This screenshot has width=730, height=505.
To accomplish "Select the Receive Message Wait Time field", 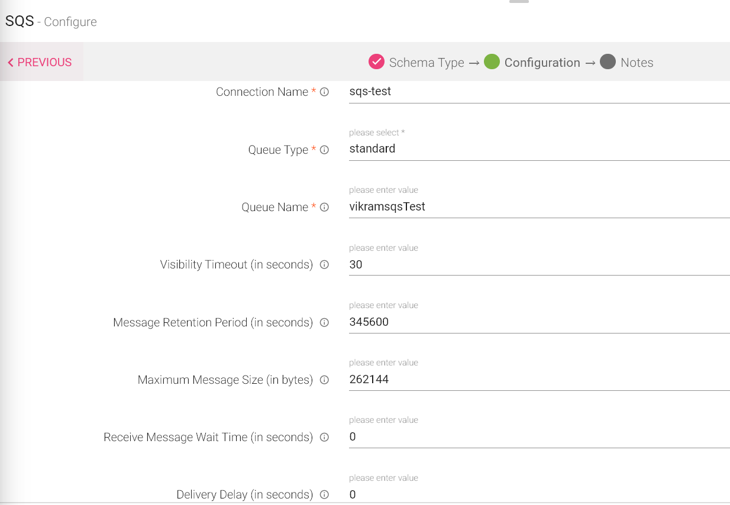I will (538, 437).
